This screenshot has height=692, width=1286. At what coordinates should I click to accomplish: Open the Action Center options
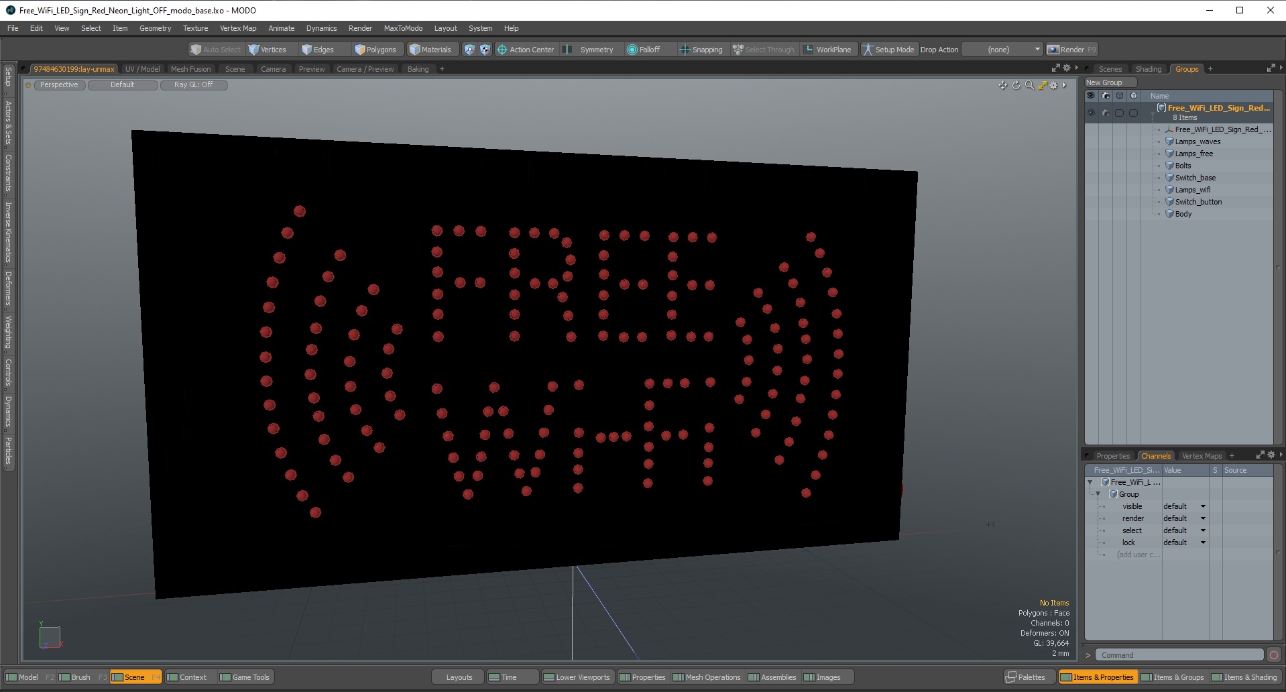point(526,50)
